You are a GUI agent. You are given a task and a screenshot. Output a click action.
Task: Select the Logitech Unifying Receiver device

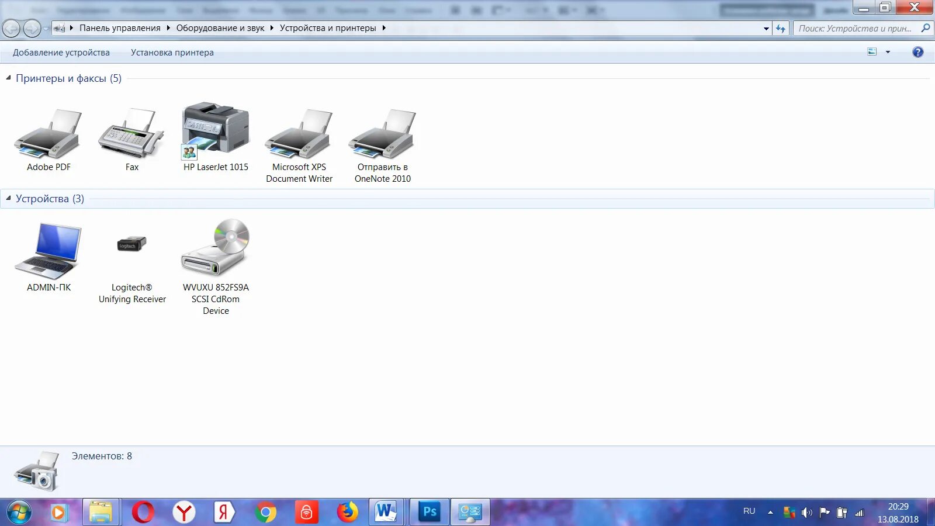[x=131, y=244]
